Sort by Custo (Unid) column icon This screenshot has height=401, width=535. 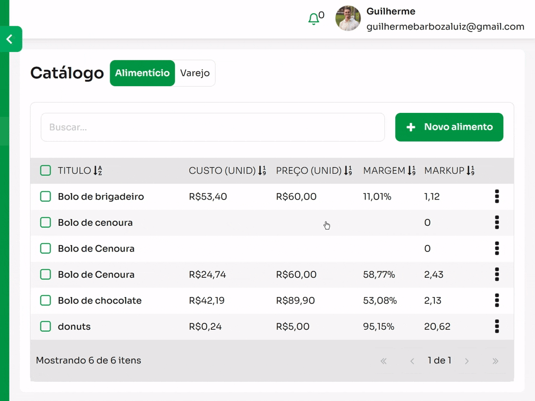(x=262, y=171)
